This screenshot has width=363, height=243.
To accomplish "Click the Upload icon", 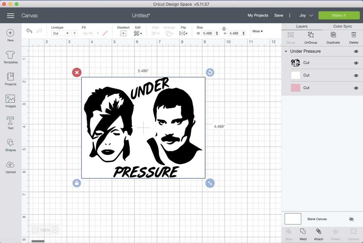I will [x=10, y=165].
